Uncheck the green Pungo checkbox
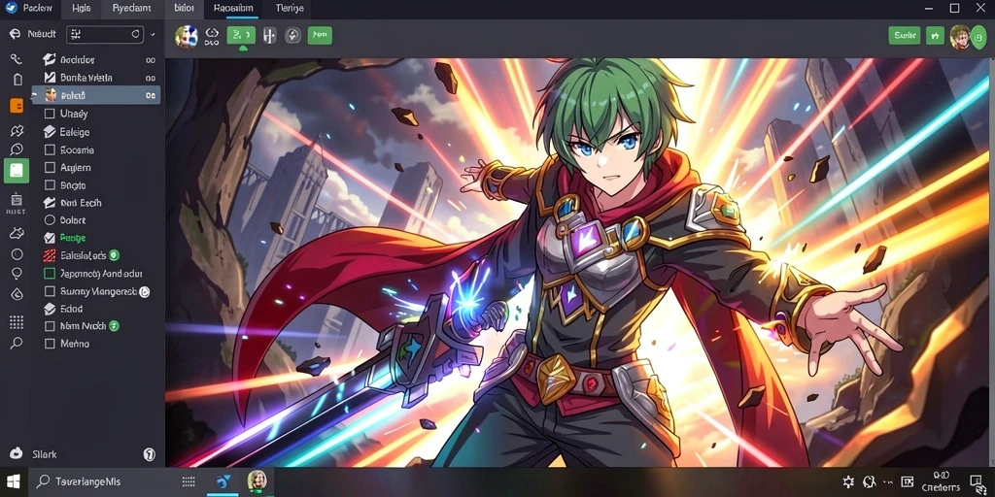The image size is (995, 497). 50,238
